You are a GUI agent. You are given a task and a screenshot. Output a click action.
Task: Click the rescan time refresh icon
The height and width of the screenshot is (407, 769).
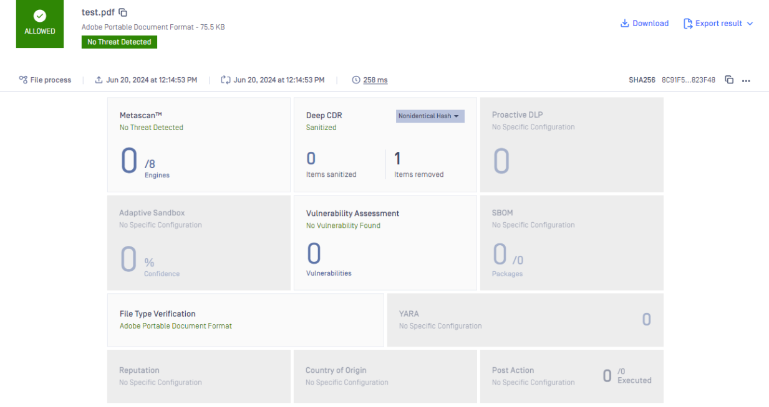225,80
